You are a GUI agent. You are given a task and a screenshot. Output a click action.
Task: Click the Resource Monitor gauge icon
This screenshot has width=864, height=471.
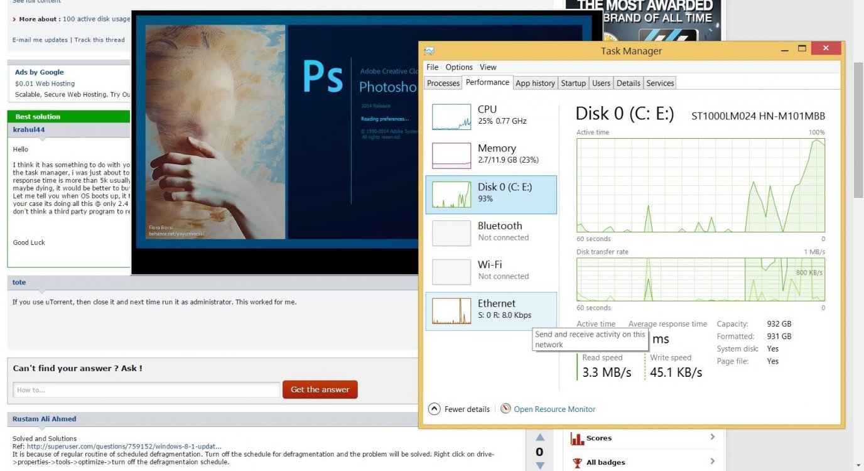505,409
